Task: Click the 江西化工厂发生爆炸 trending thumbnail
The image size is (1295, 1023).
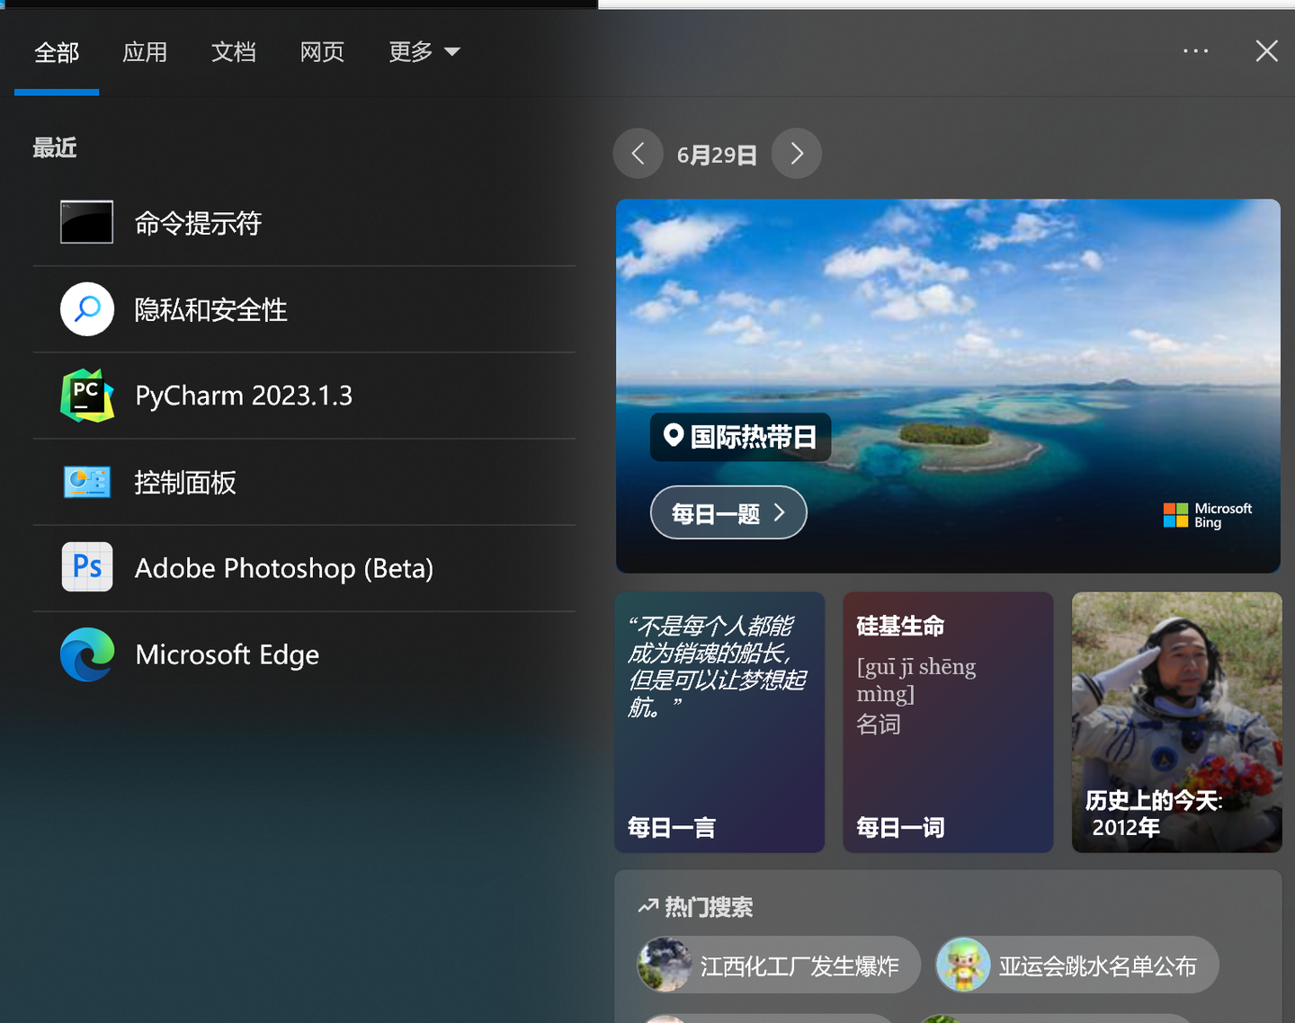Action: click(x=664, y=965)
